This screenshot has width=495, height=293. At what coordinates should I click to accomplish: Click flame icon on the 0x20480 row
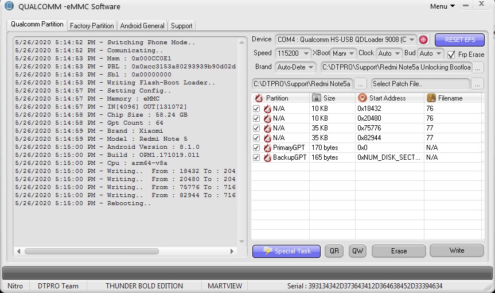[267, 118]
